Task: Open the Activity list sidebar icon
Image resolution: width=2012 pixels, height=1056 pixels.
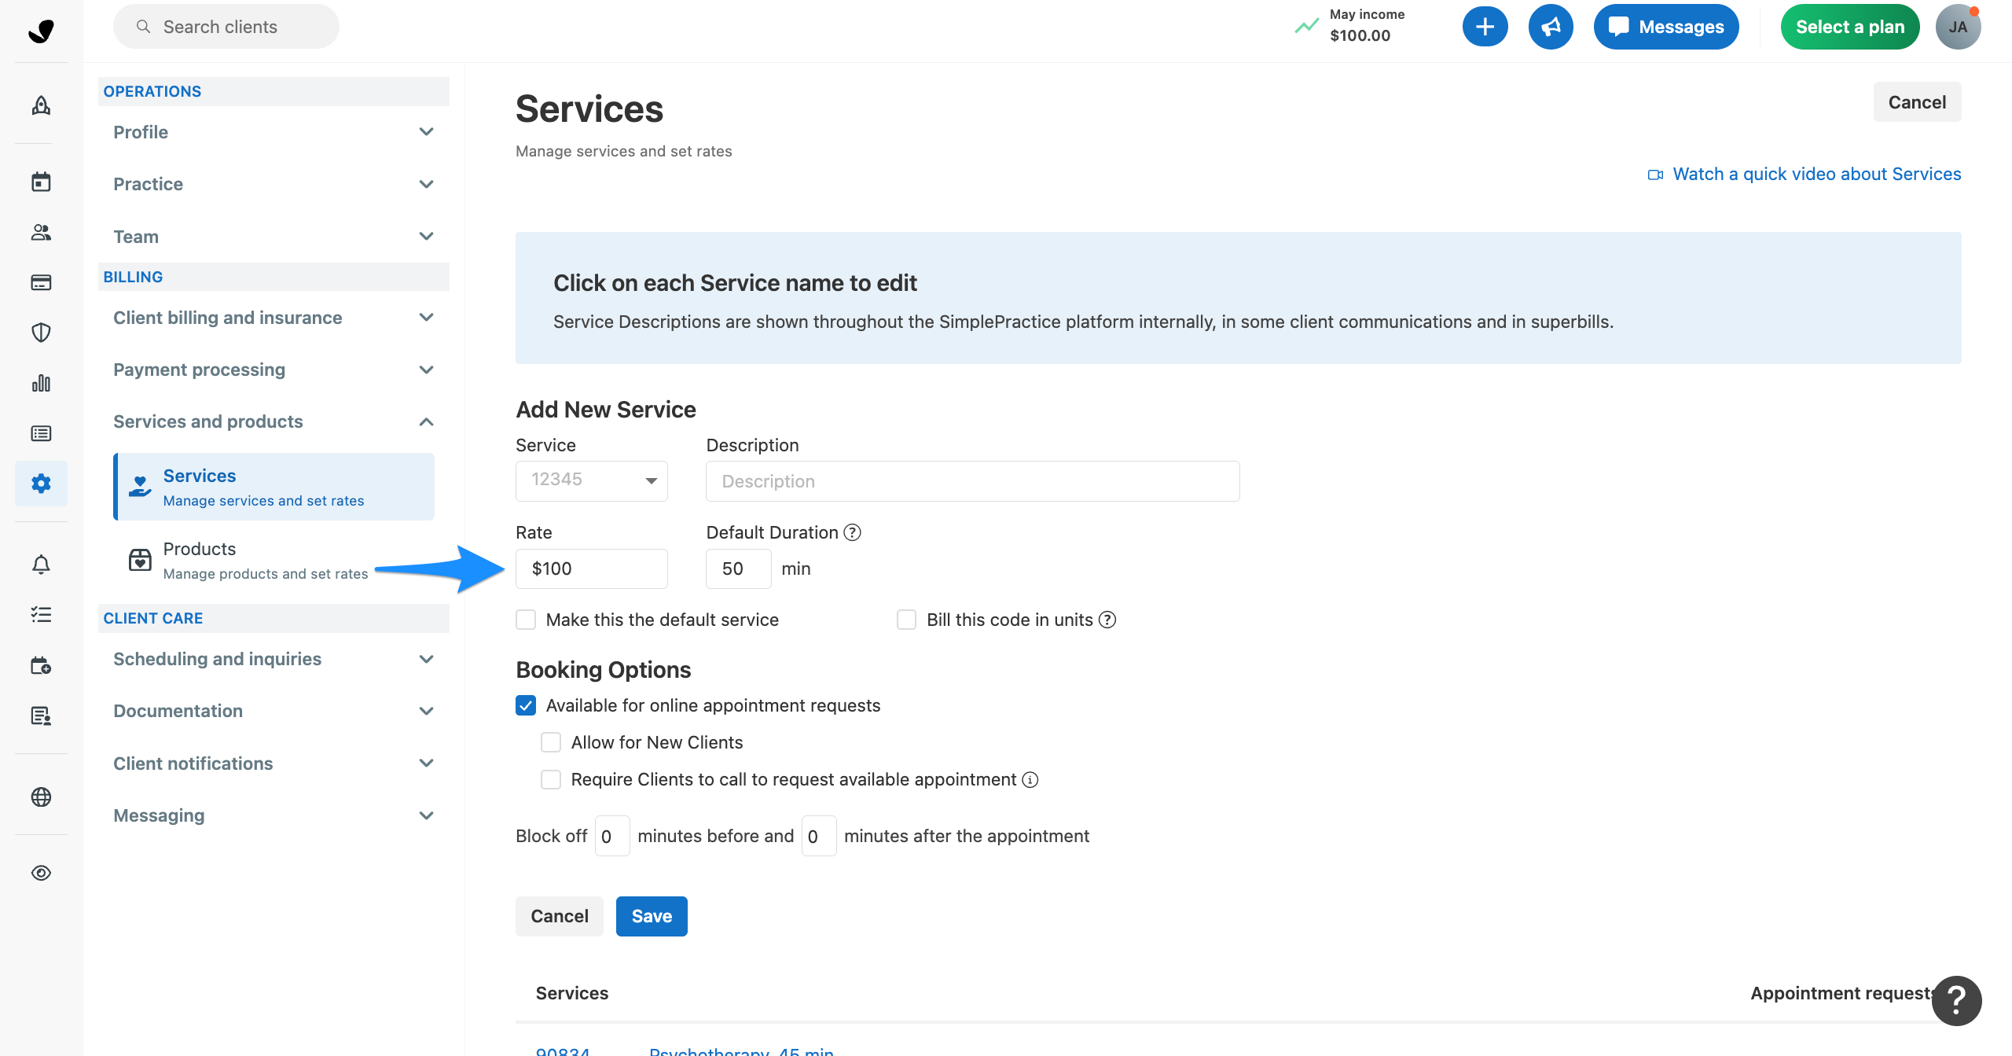Action: (x=41, y=433)
